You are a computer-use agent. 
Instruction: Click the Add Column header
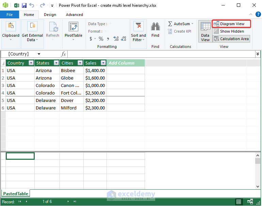coord(126,63)
